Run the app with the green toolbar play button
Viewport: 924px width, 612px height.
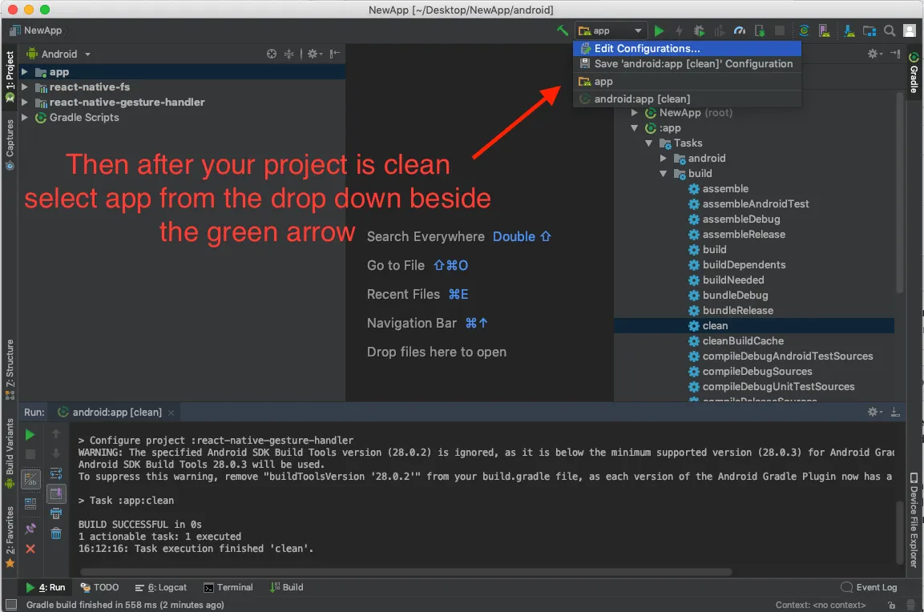tap(659, 30)
